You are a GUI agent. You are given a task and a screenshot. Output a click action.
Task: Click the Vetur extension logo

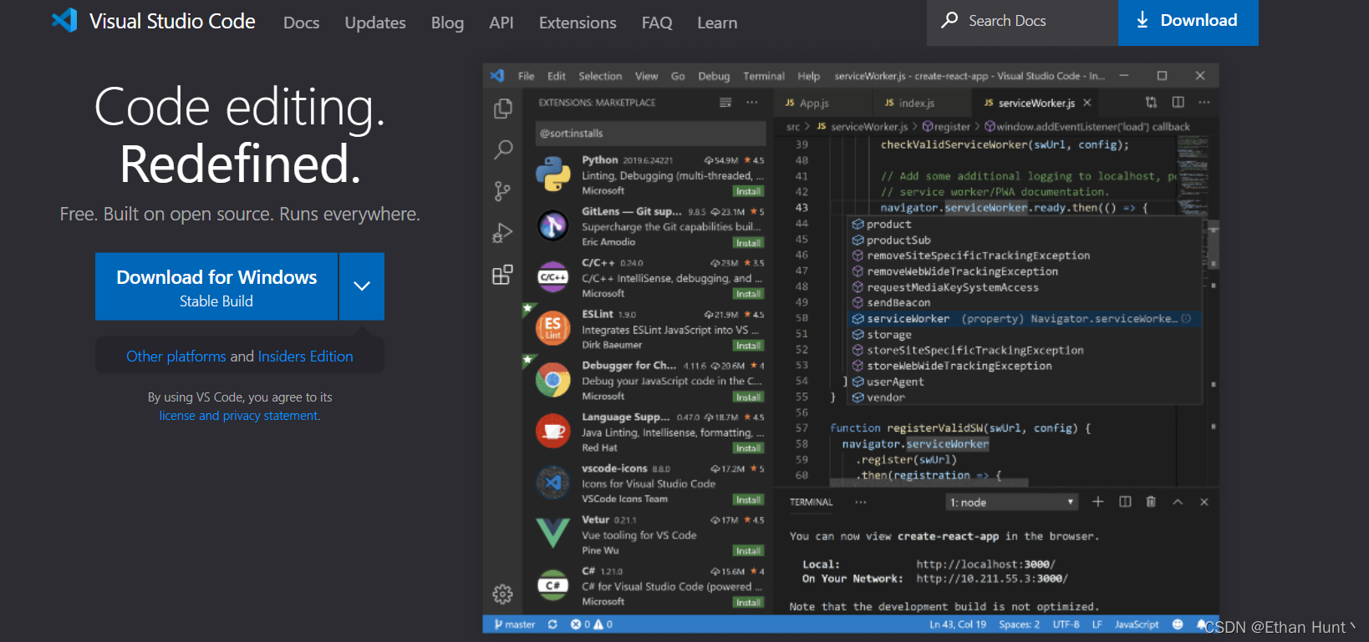pyautogui.click(x=552, y=533)
